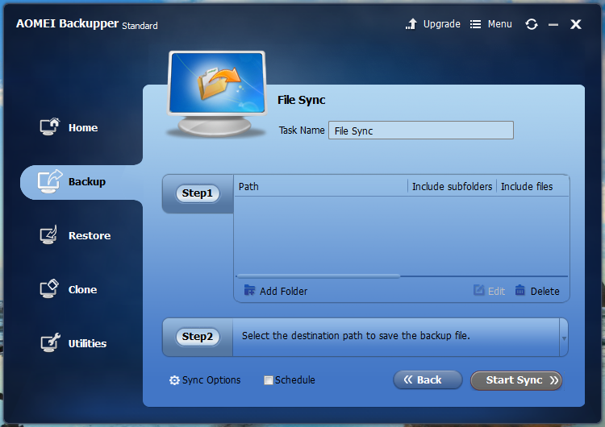Viewport: 605px width, 427px height.
Task: Click the refresh icon in title bar
Action: pos(532,24)
